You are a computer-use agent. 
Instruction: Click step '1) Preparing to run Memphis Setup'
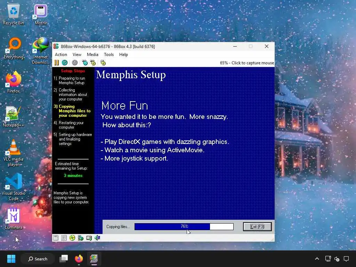pyautogui.click(x=70, y=80)
